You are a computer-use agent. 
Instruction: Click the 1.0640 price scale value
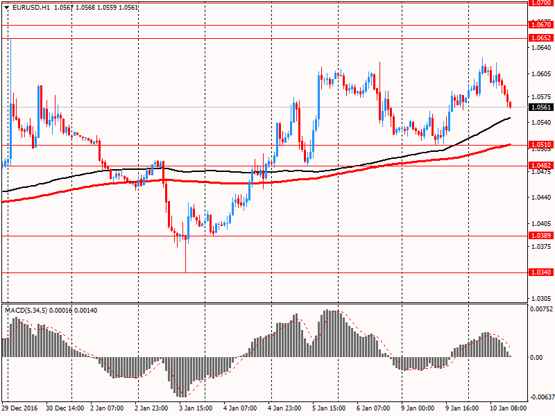[541, 48]
